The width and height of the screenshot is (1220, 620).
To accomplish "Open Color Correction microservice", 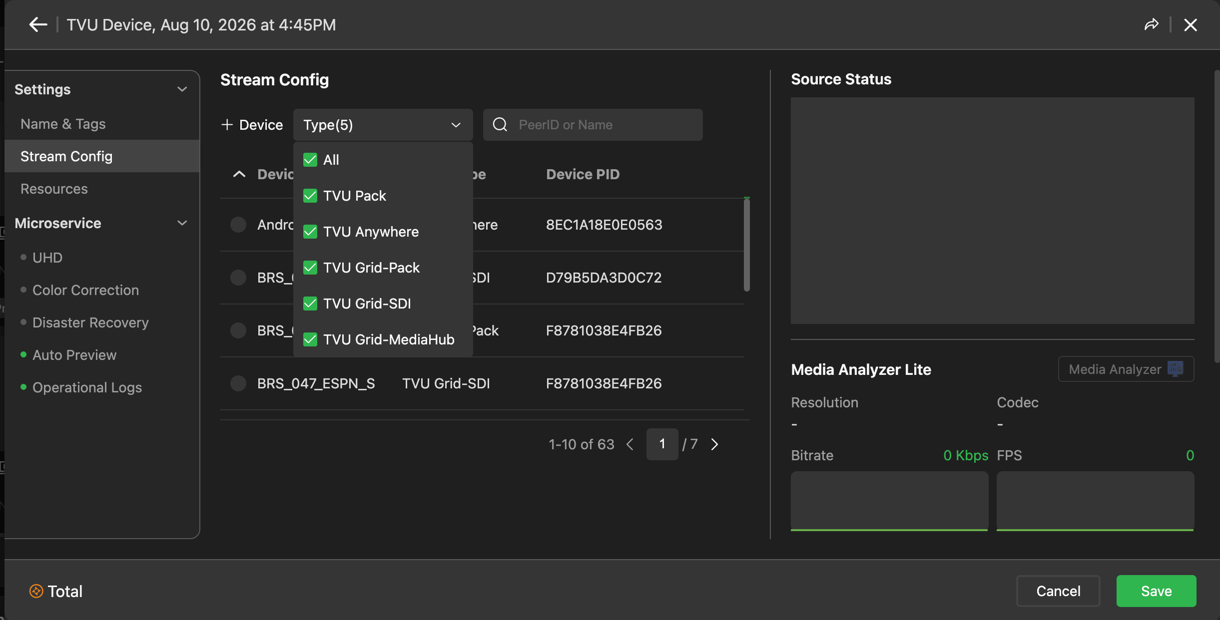I will pos(85,290).
